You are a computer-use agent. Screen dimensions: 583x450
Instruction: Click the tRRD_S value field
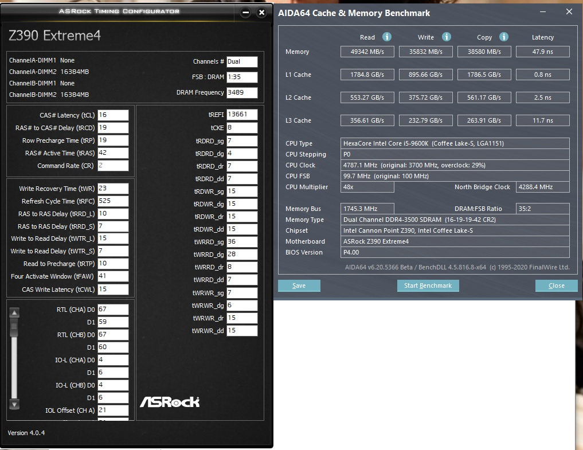[x=113, y=226]
